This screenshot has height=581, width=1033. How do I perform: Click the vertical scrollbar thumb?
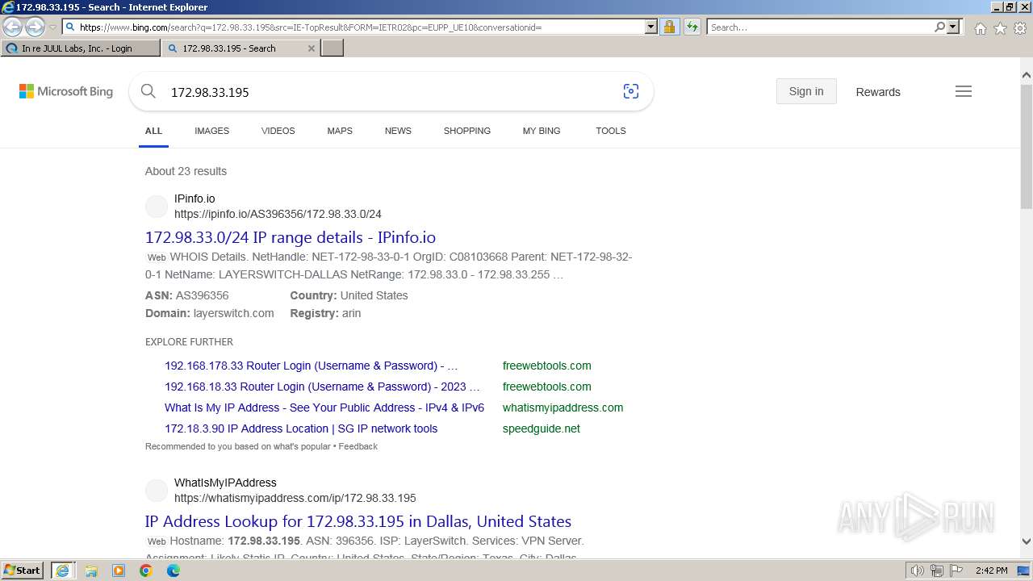click(1027, 146)
